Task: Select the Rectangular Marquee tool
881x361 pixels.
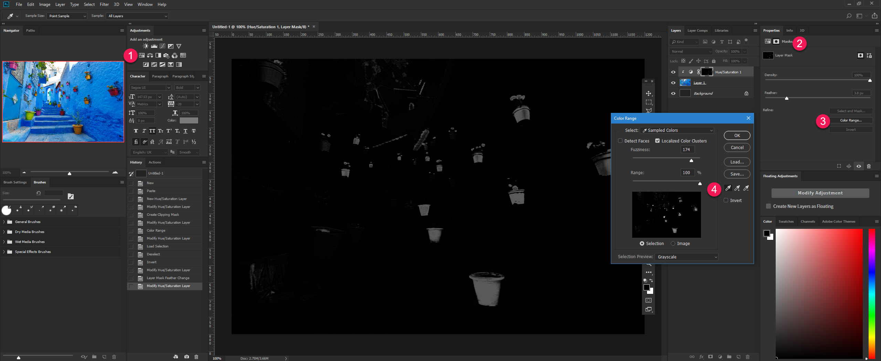Action: (649, 102)
